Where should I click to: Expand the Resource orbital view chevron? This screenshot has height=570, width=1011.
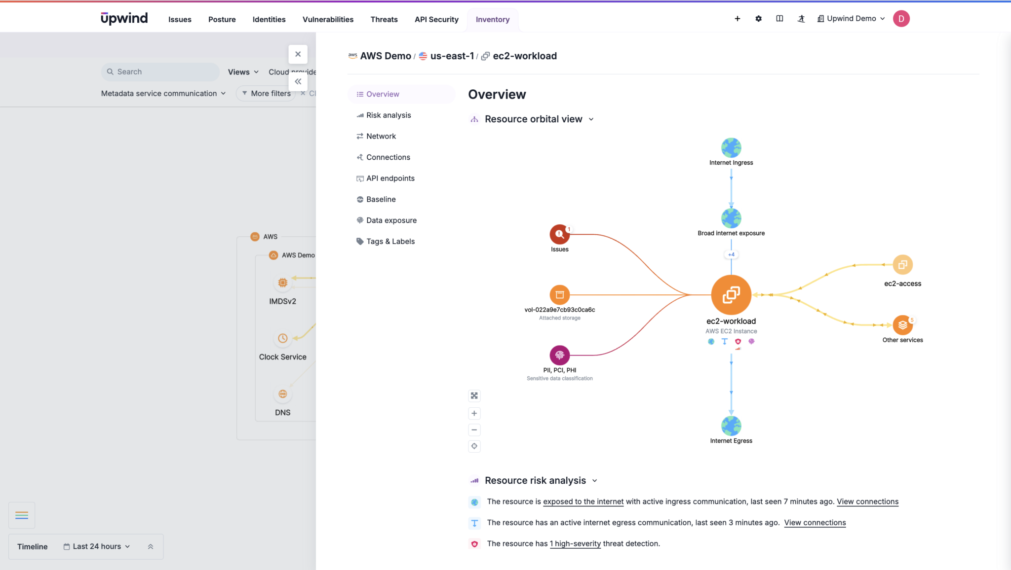tap(591, 119)
